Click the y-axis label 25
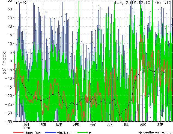The width and height of the screenshot is (173, 134). [x=10, y=18]
